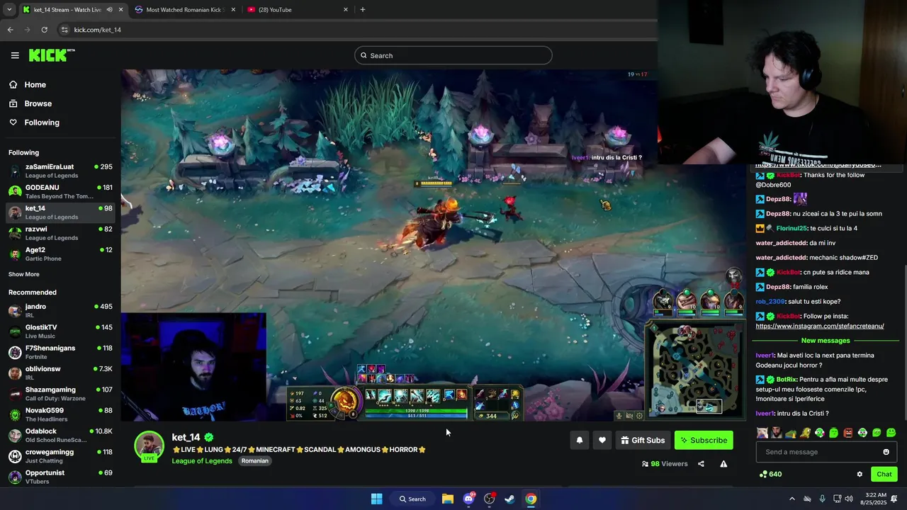
Task: Focus the Kick search box
Action: coord(453,55)
